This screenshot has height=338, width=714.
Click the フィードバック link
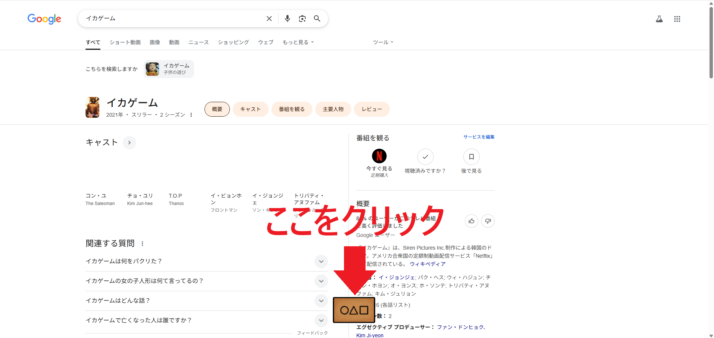pos(312,333)
